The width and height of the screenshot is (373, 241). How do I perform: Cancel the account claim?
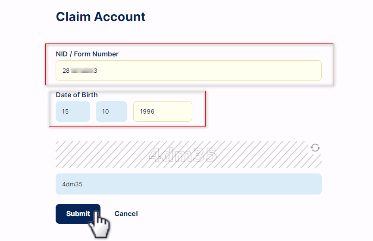126,214
